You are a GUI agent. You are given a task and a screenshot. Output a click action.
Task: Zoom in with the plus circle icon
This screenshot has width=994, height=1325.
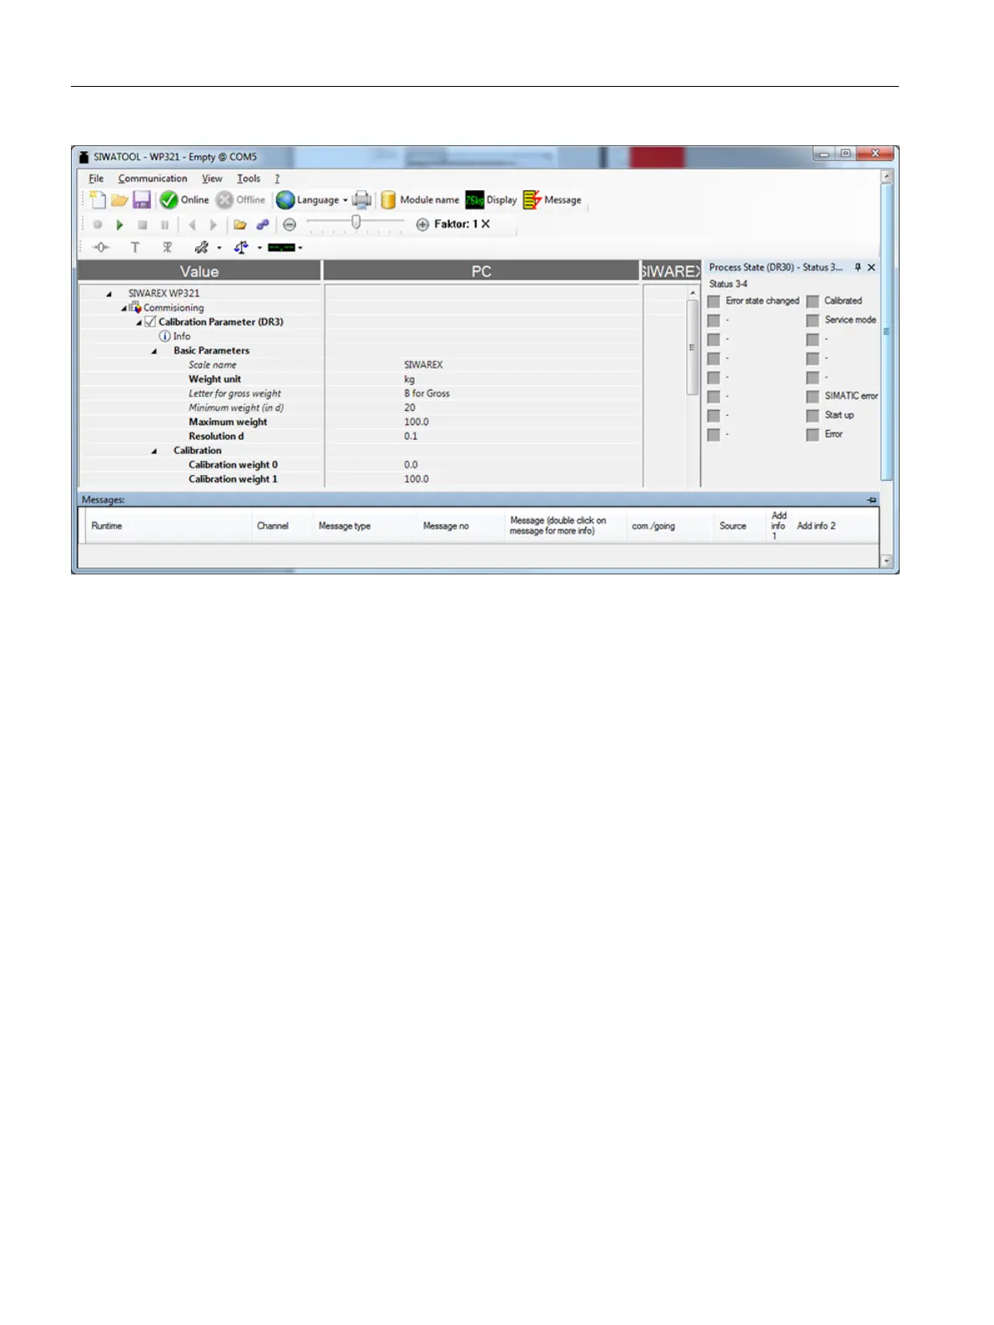422,225
